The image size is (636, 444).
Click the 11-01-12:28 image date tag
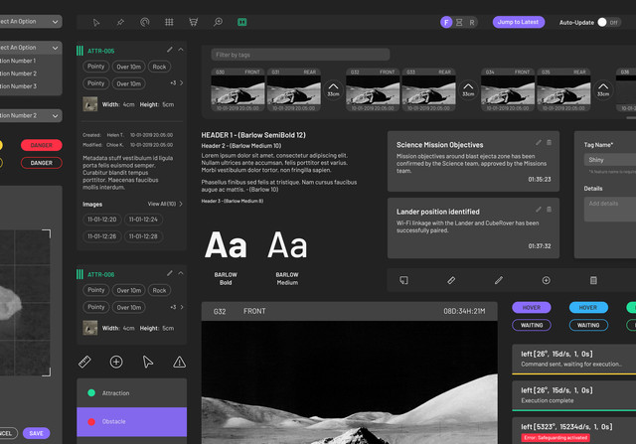tap(143, 236)
